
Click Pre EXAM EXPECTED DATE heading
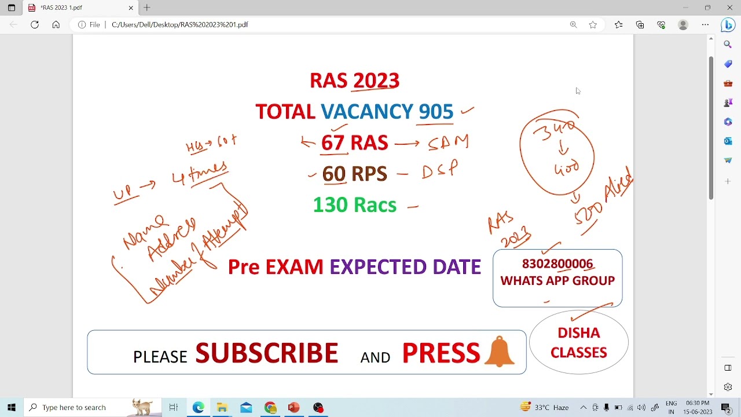pyautogui.click(x=354, y=267)
